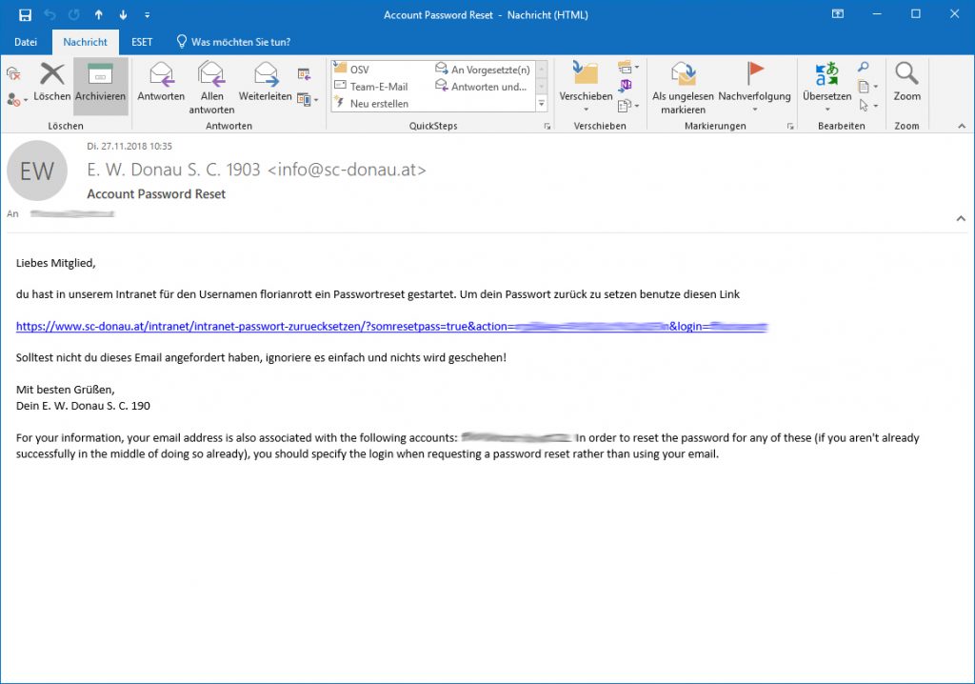Open the Datei tab
Image resolution: width=975 pixels, height=684 pixels.
point(26,42)
